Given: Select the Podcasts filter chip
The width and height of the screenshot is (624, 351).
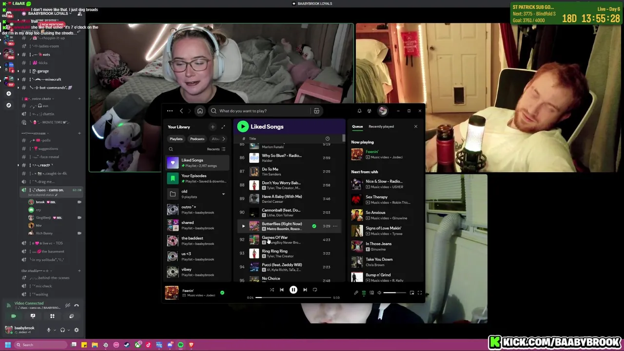Looking at the screenshot, I should (197, 139).
